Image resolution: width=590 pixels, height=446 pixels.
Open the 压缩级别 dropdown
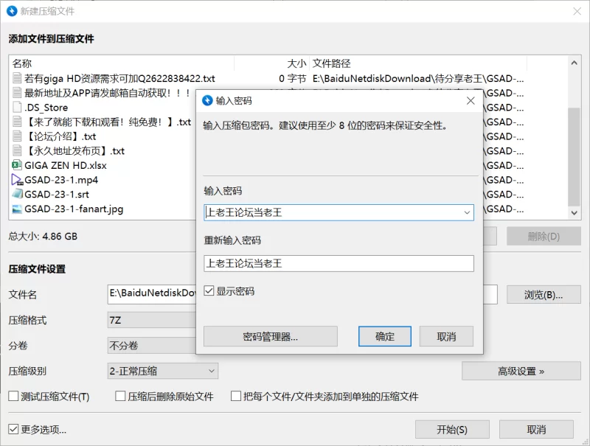(163, 372)
